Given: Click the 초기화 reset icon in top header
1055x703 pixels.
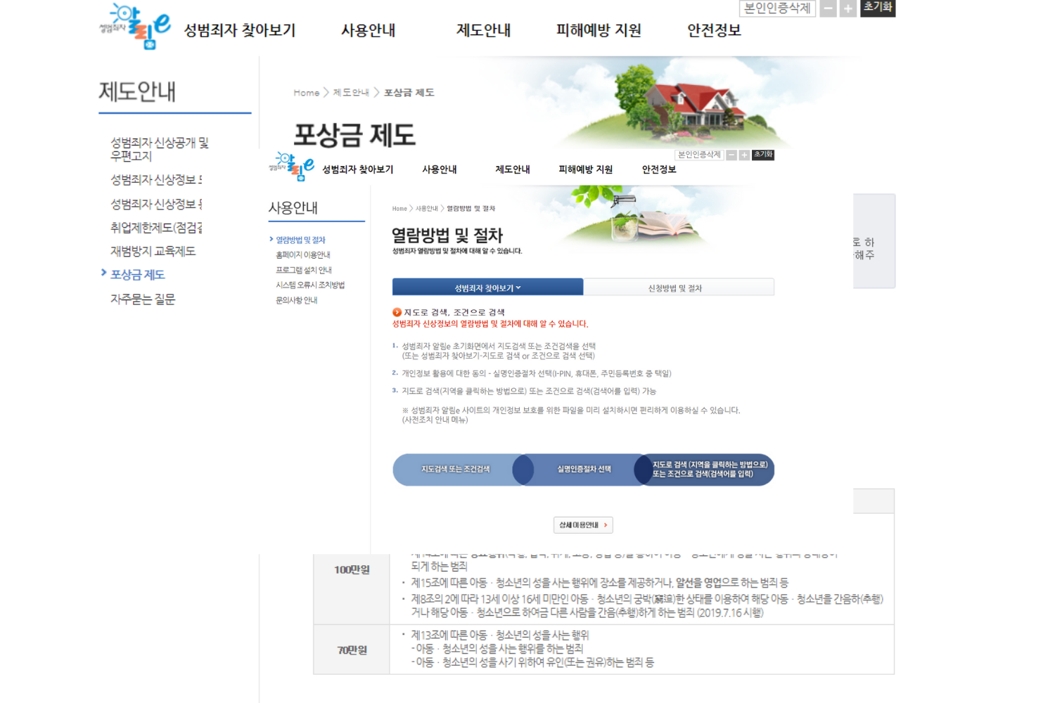Looking at the screenshot, I should [x=876, y=8].
